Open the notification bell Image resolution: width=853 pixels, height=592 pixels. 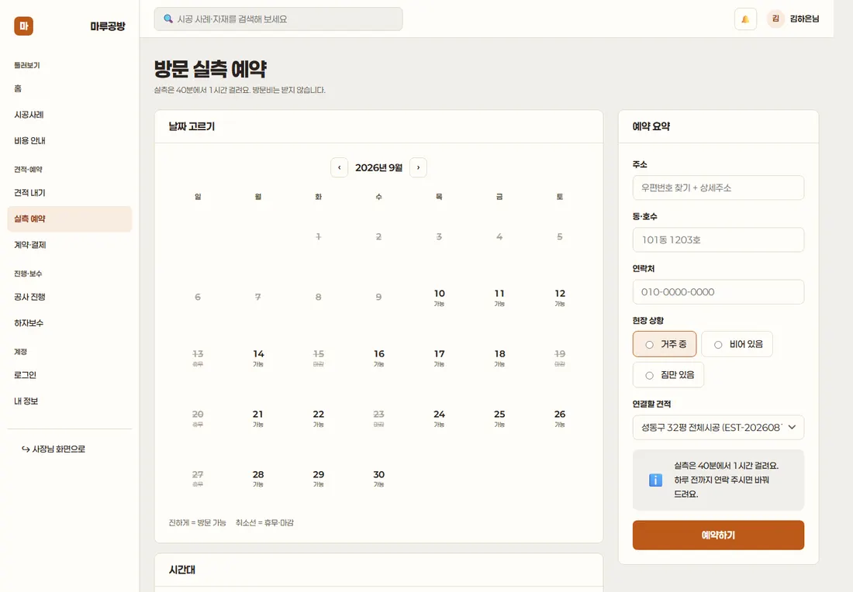[745, 19]
